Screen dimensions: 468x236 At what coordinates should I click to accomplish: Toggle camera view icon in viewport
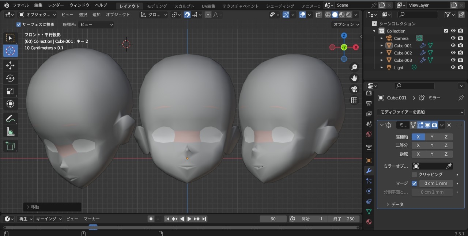tap(354, 89)
